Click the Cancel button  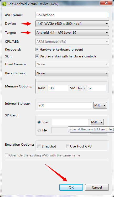click(x=97, y=188)
